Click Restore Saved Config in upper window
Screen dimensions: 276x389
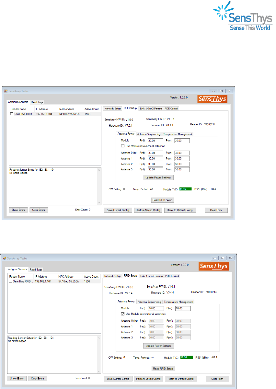(148, 210)
